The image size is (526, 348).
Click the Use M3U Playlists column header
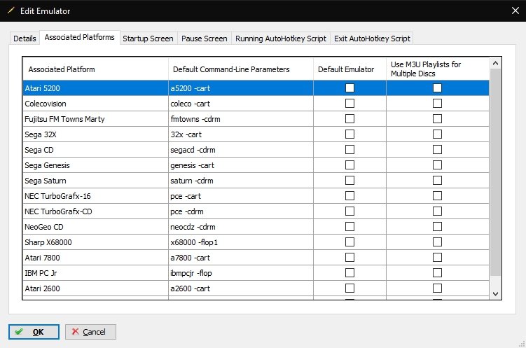(438, 69)
